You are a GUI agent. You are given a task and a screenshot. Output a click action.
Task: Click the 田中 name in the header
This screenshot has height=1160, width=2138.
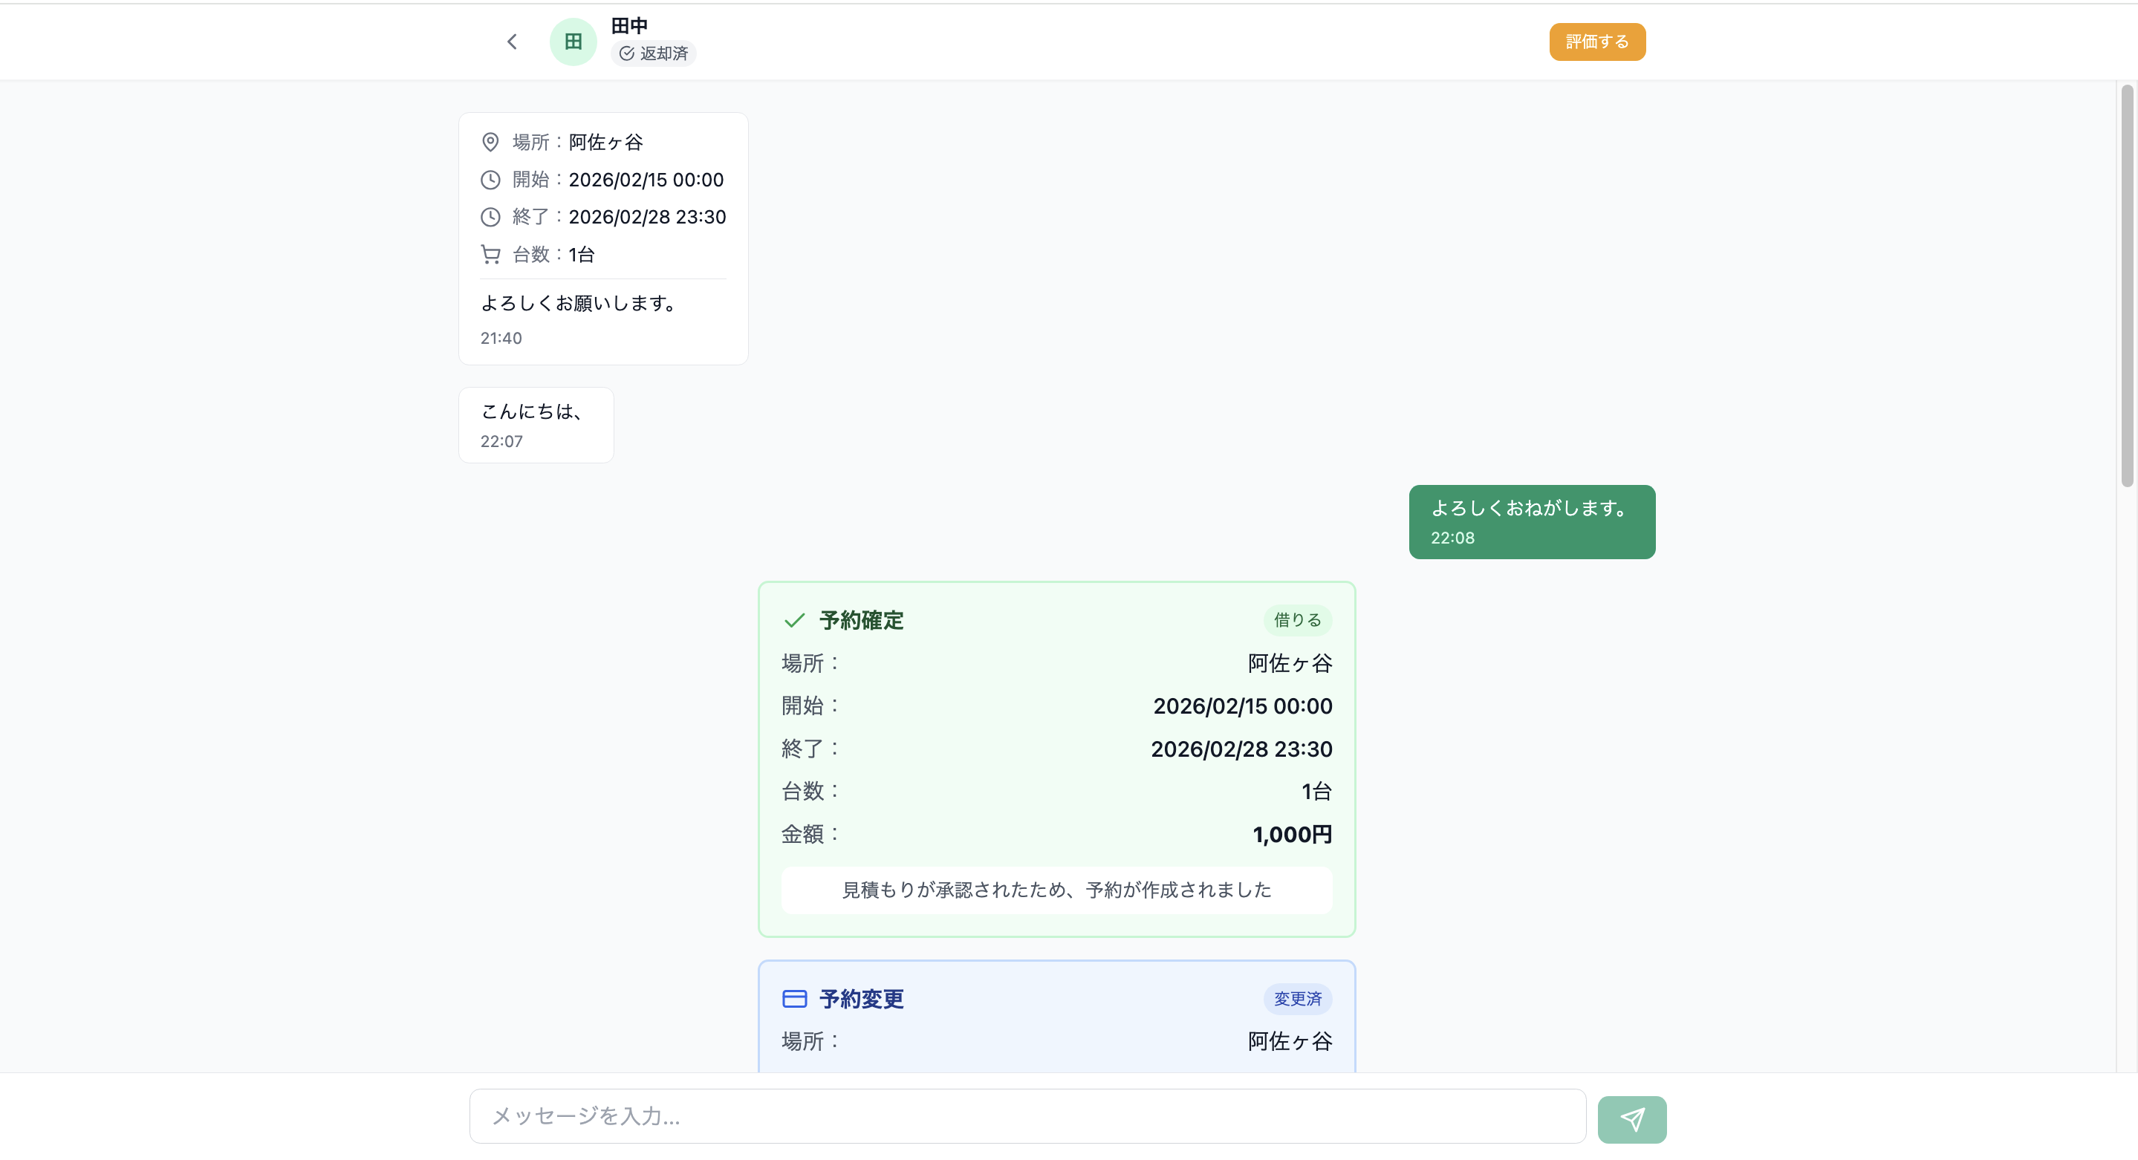pos(629,26)
